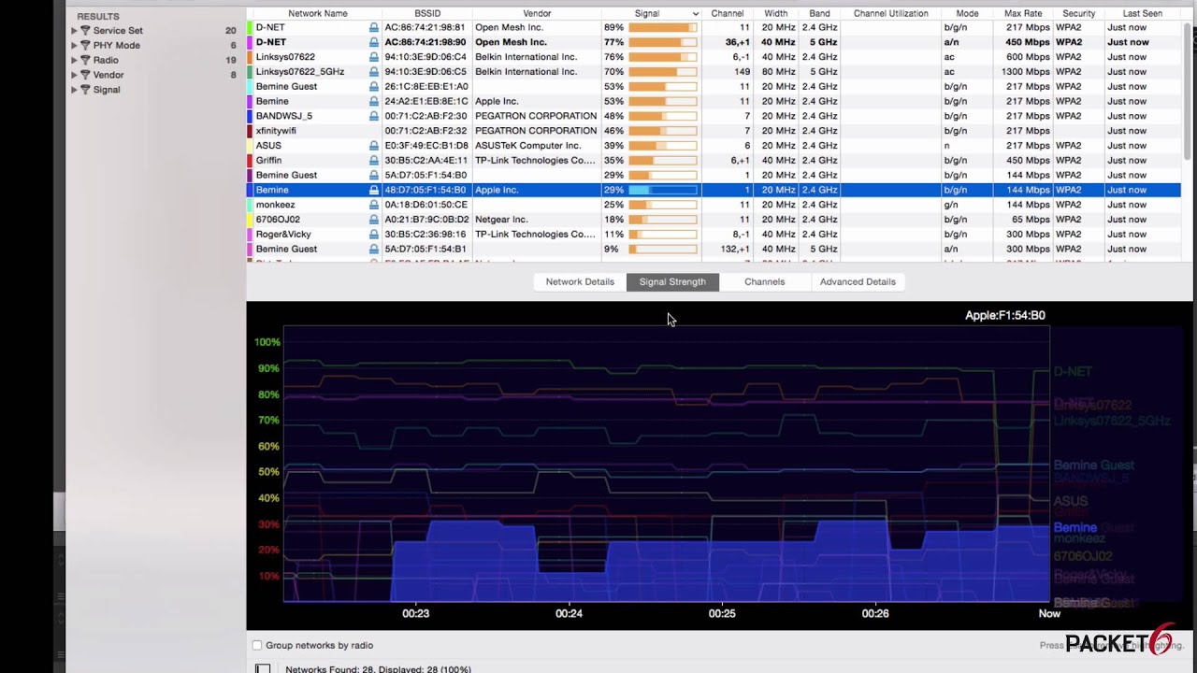
Task: Switch to the Channels tab
Action: (x=764, y=281)
